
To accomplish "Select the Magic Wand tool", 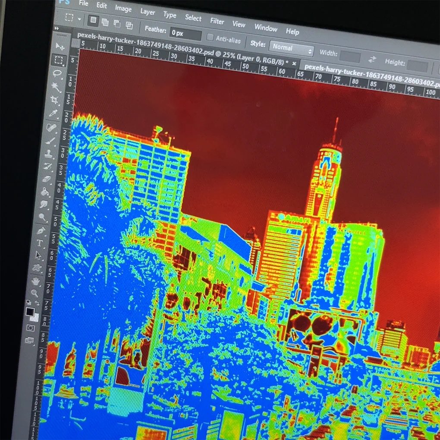I will (x=56, y=87).
